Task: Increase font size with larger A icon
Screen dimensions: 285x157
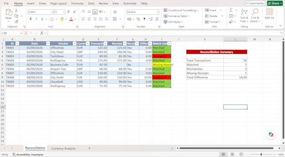Action: click(x=68, y=12)
